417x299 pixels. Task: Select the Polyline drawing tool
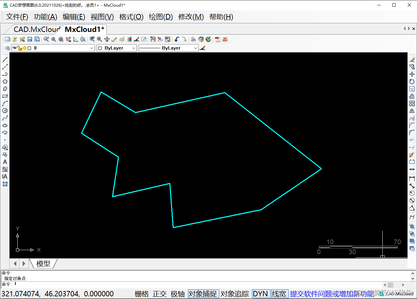pyautogui.click(x=5, y=74)
